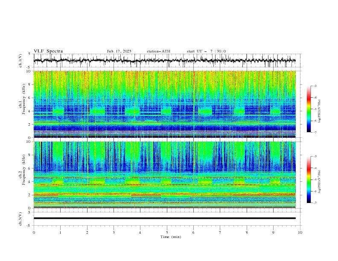Click the time axis tick label "6"
Viewport: 338px width, 261px height.
[193, 232]
